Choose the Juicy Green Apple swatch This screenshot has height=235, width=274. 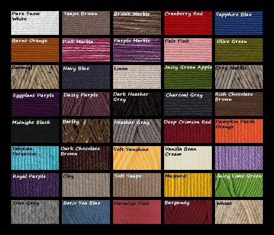point(188,77)
